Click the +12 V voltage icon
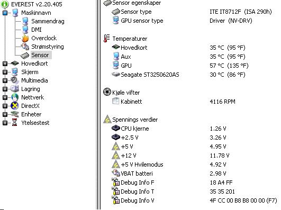The height and width of the screenshot is (210, 281). pos(116,155)
